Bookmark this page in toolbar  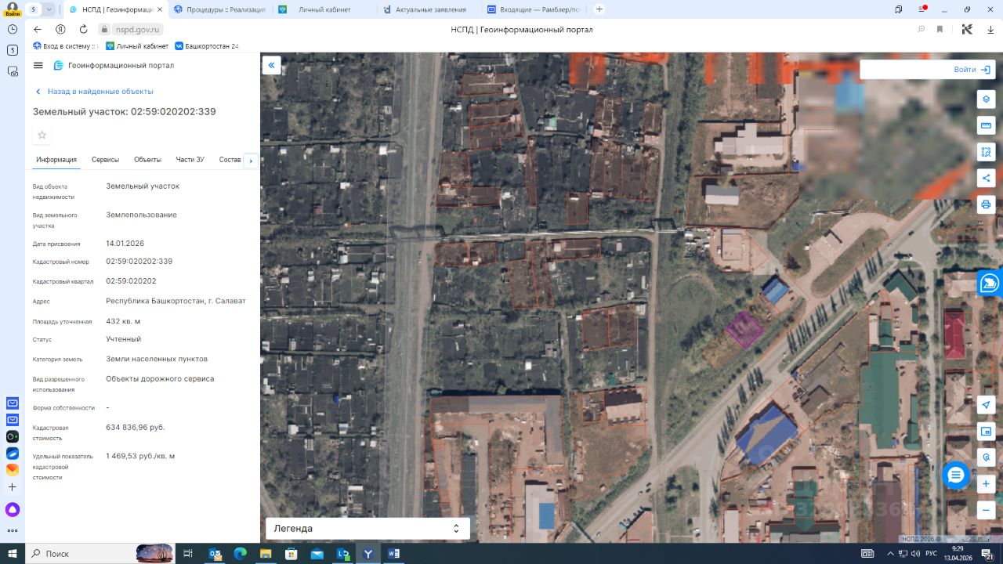(940, 29)
